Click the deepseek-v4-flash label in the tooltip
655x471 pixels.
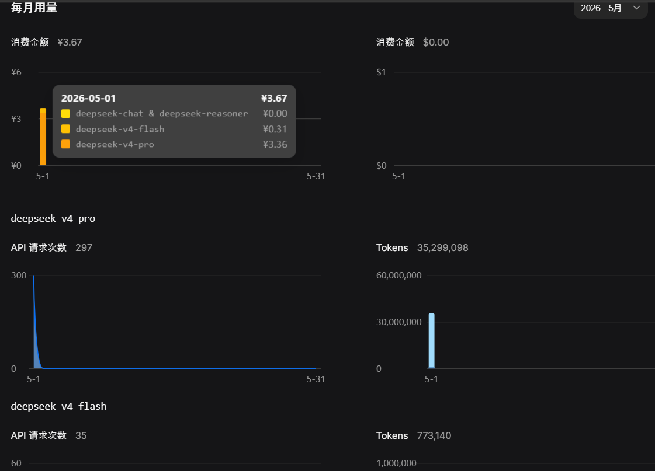[x=120, y=129]
